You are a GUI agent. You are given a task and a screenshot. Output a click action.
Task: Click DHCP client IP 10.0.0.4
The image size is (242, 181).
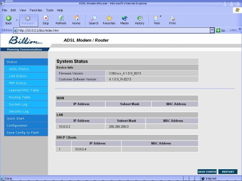tap(80, 149)
